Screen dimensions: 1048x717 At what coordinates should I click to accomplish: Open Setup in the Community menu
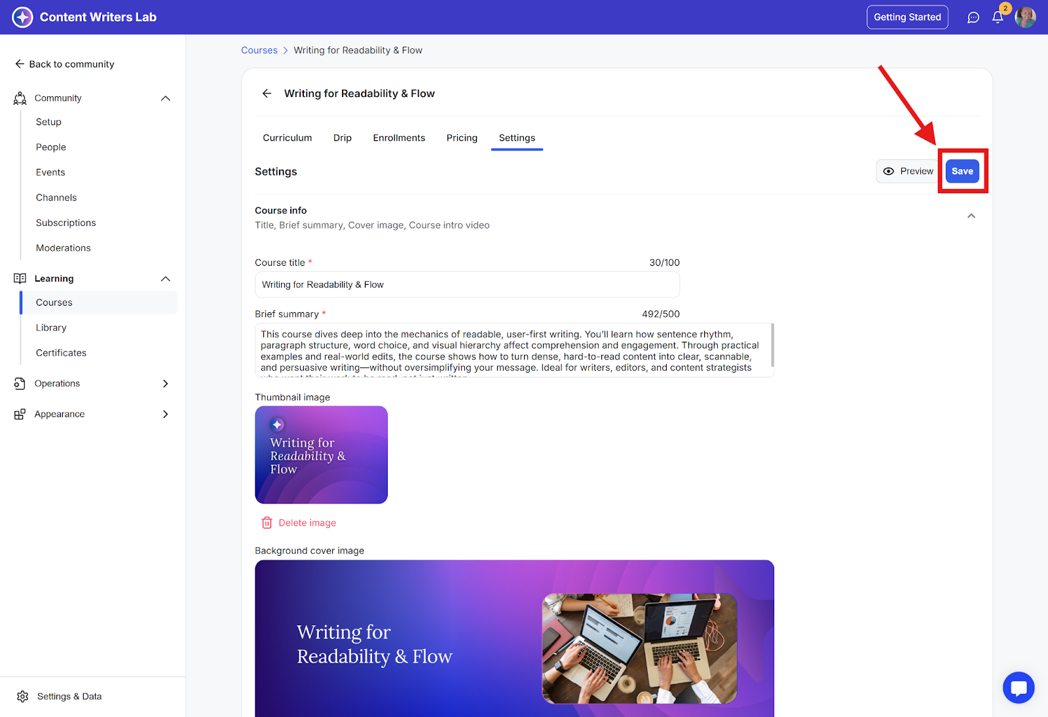click(x=48, y=122)
